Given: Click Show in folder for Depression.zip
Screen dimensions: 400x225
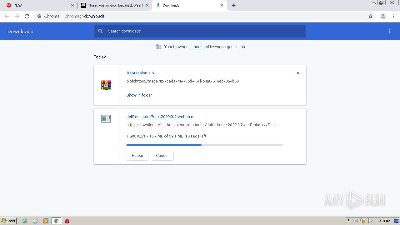Looking at the screenshot, I should 139,95.
